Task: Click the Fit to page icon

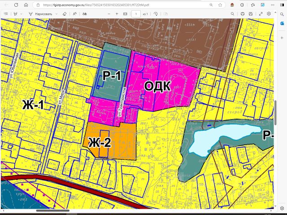Action: tap(125, 14)
